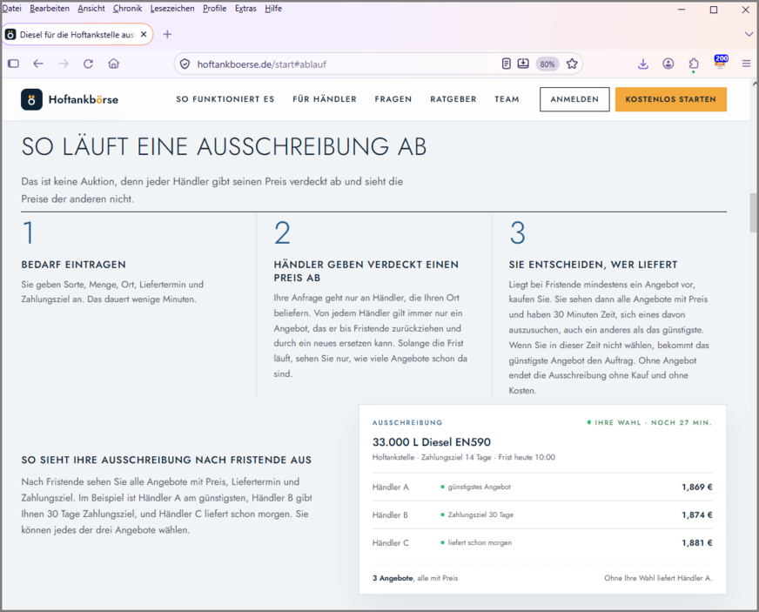
Task: Click the install/save page icon in address bar
Action: click(523, 64)
